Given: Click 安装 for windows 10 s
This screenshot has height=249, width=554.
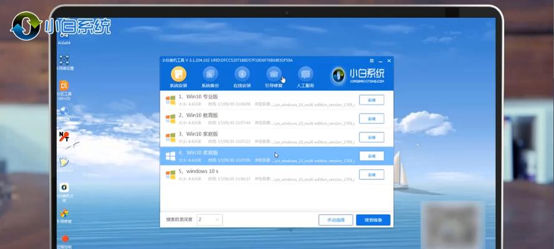Looking at the screenshot, I should pyautogui.click(x=371, y=174).
